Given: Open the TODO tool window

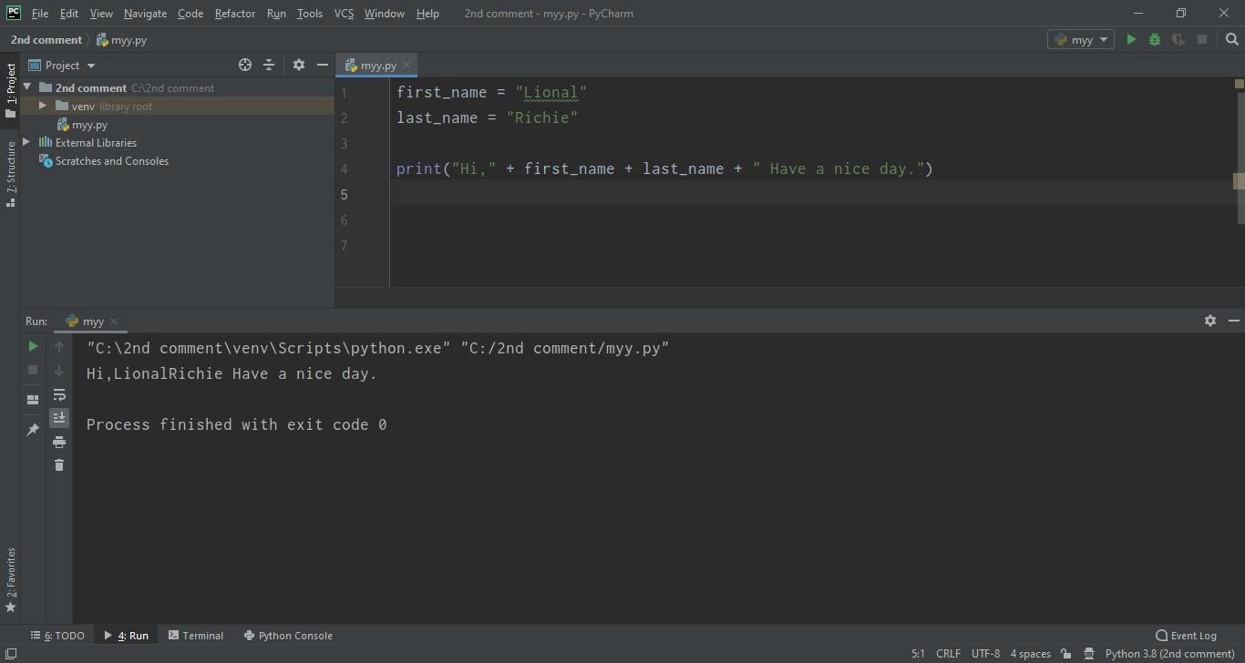Looking at the screenshot, I should [57, 636].
